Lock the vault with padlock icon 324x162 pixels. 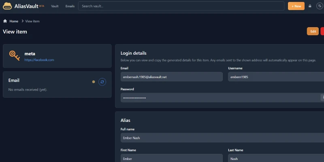310,6
